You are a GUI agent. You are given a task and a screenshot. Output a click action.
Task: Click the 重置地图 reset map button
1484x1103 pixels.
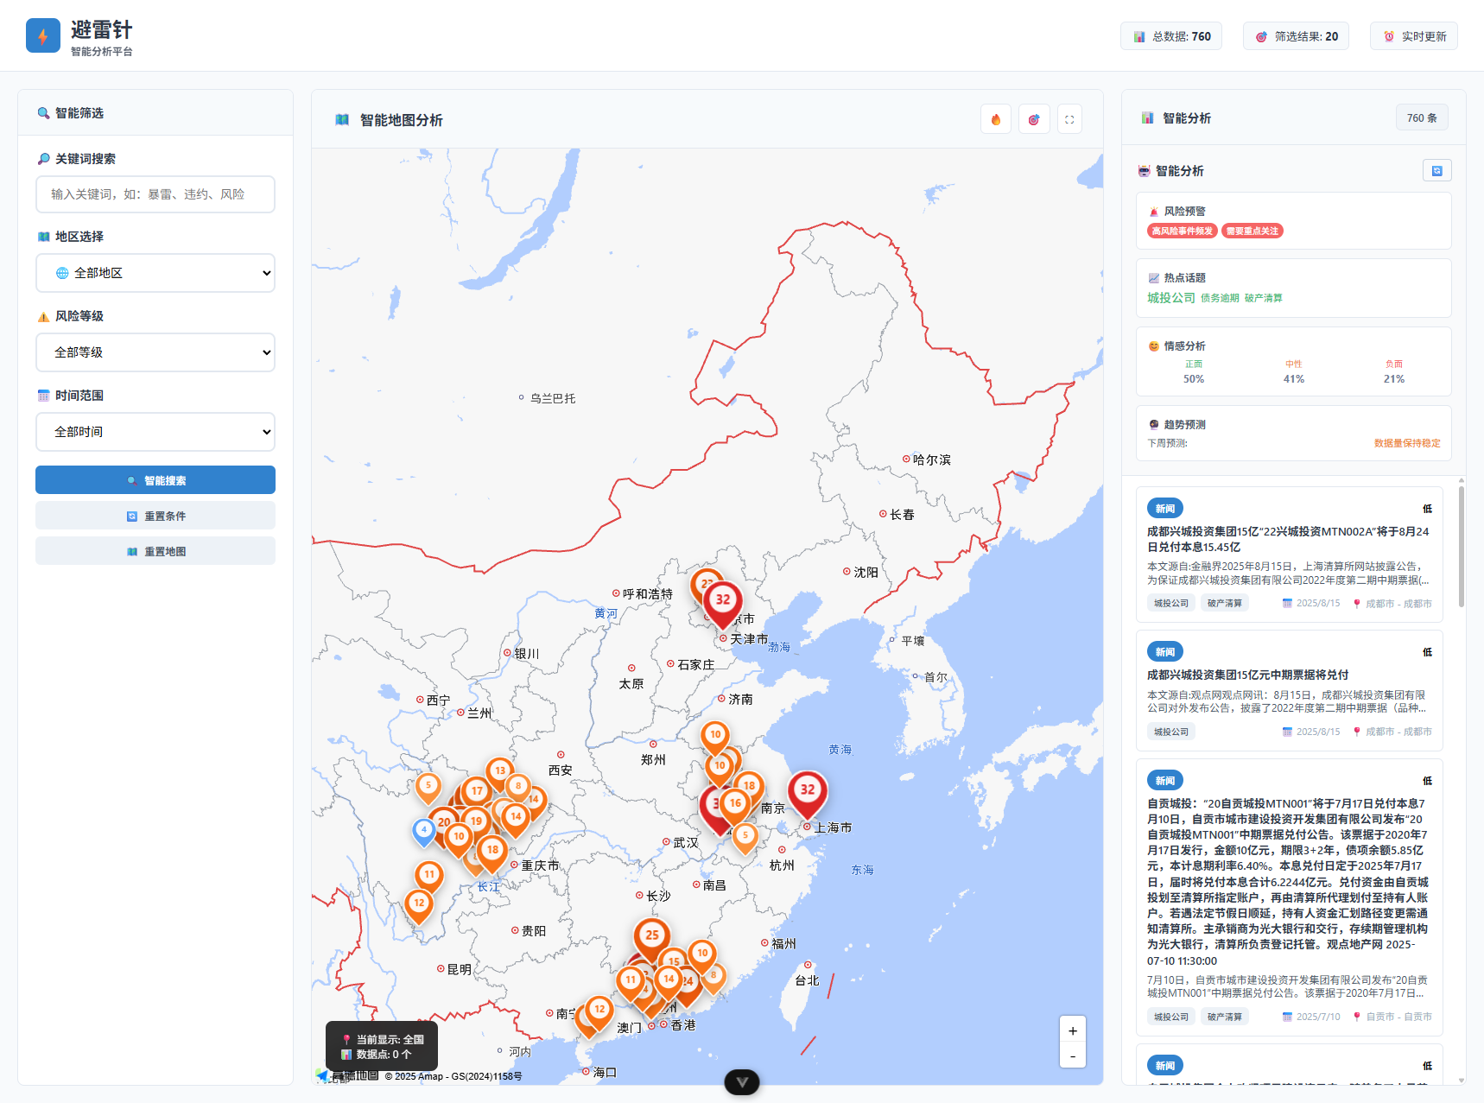[155, 551]
